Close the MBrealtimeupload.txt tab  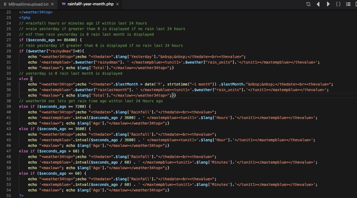click(53, 4)
